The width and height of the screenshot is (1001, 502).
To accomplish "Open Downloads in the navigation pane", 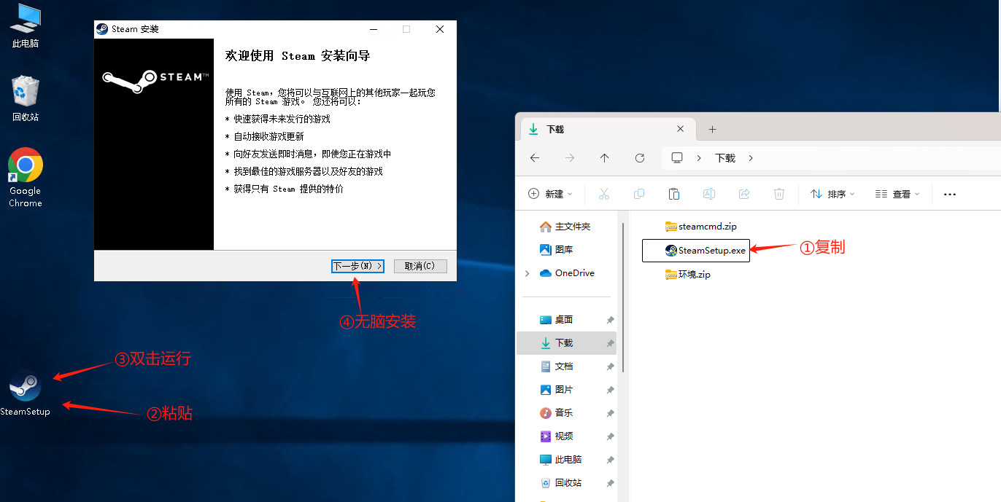I will click(566, 343).
